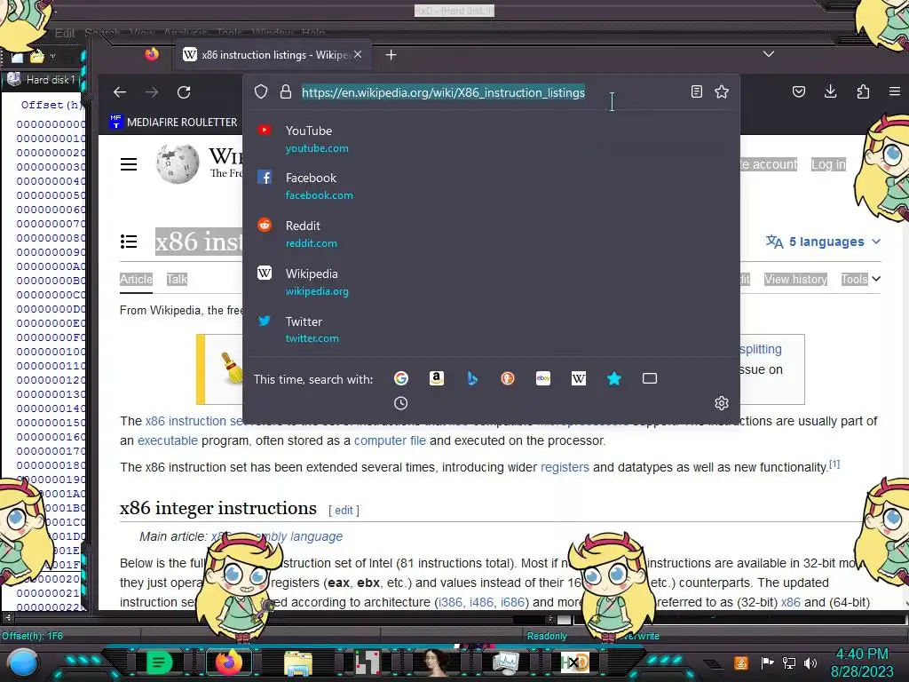Choose the Twitter suggestion
This screenshot has width=909, height=682.
coord(490,329)
